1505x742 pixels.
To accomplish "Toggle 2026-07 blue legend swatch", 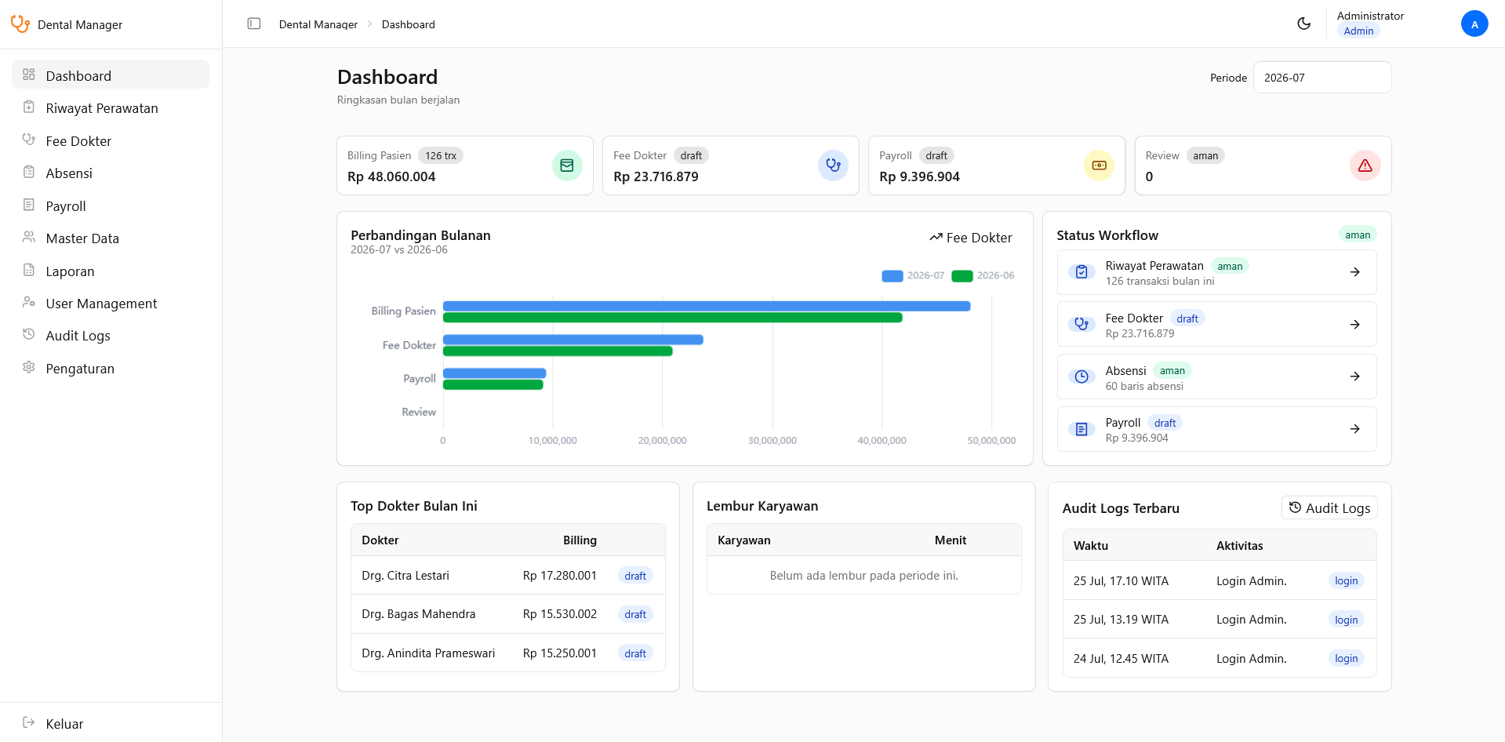I will tap(892, 275).
